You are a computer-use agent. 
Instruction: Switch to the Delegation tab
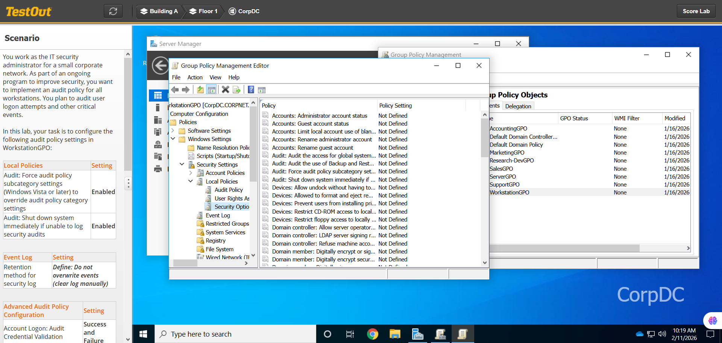[518, 106]
